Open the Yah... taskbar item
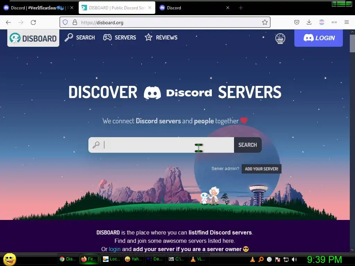Image resolution: width=355 pixels, height=266 pixels. pyautogui.click(x=133, y=259)
